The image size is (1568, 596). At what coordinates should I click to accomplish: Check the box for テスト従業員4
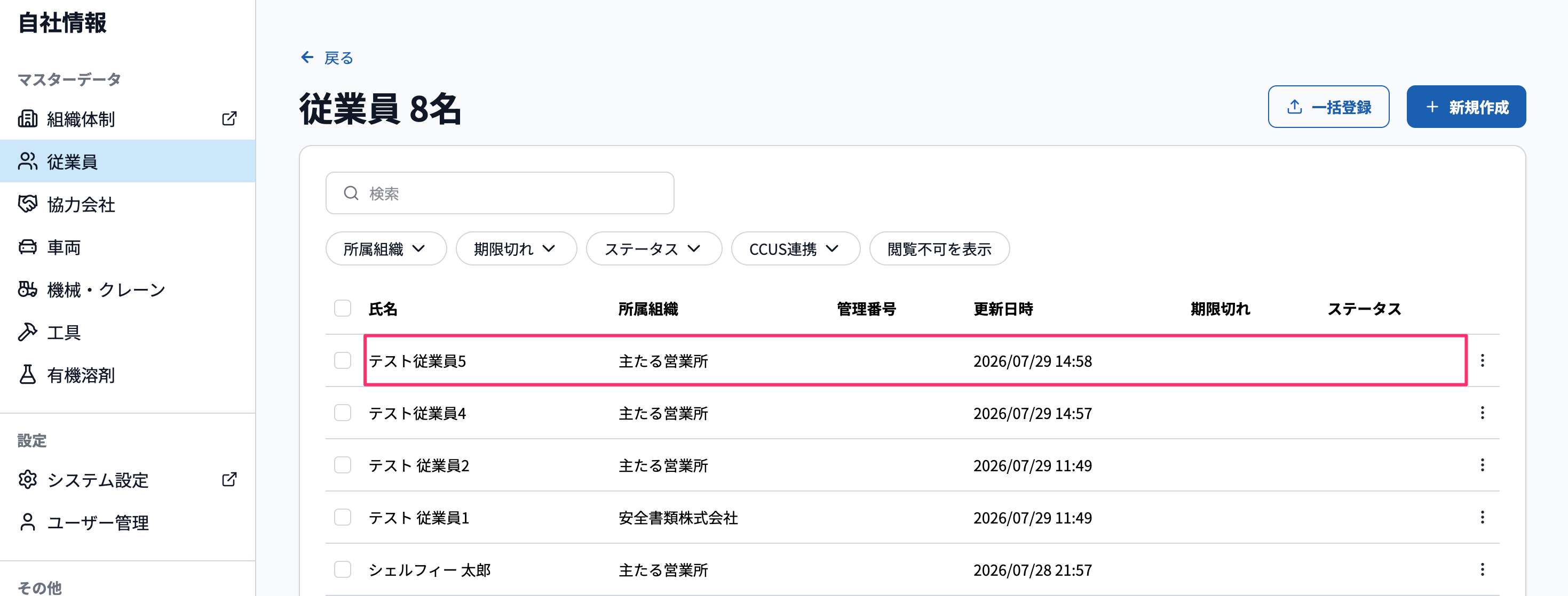click(343, 413)
